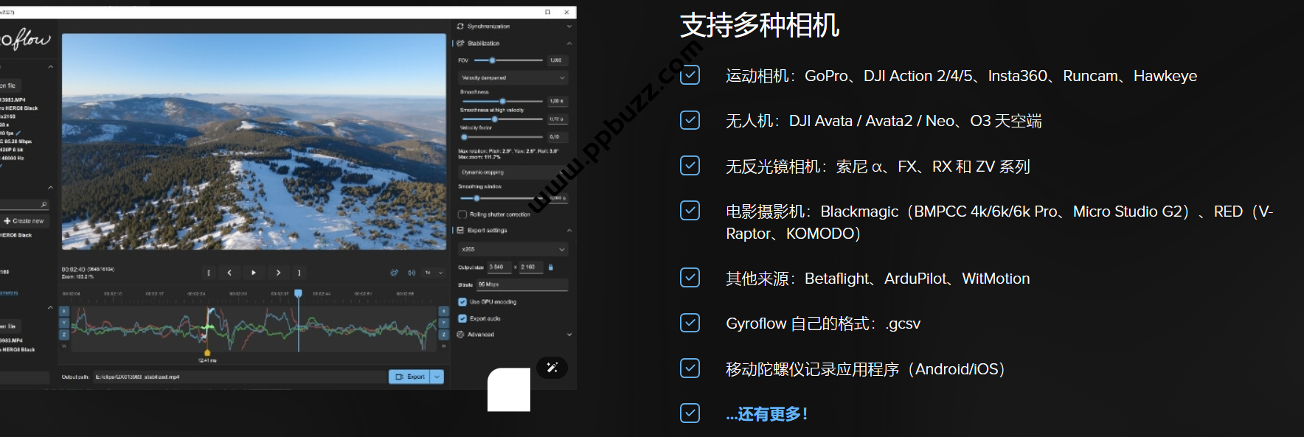This screenshot has width=1304, height=437.
Task: Set trim end with right bracket button
Action: pos(299,273)
